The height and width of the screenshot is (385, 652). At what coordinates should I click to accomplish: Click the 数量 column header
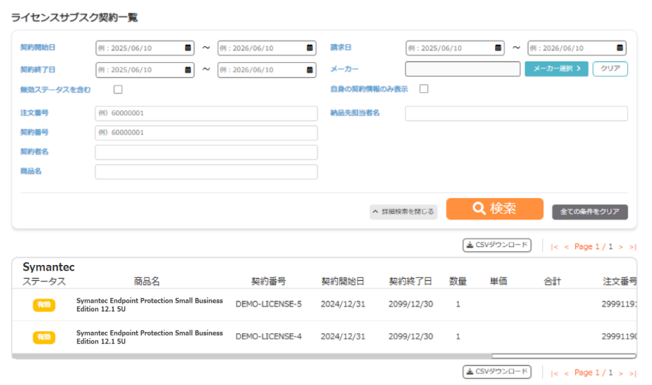pos(458,282)
